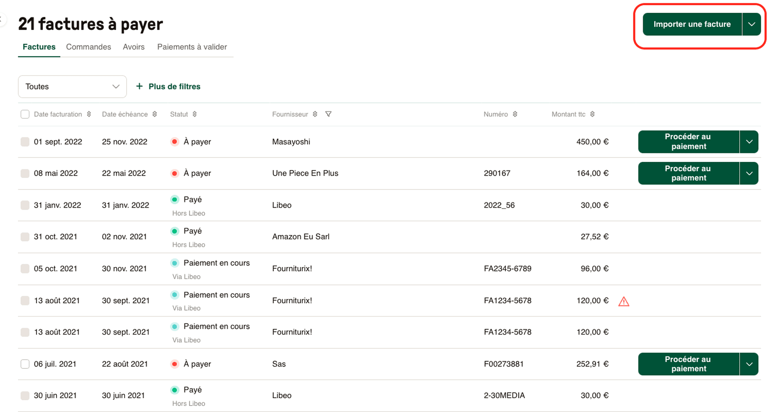Open payment options arrow for Une Piece En Plus
The width and height of the screenshot is (777, 412).
pyautogui.click(x=749, y=173)
